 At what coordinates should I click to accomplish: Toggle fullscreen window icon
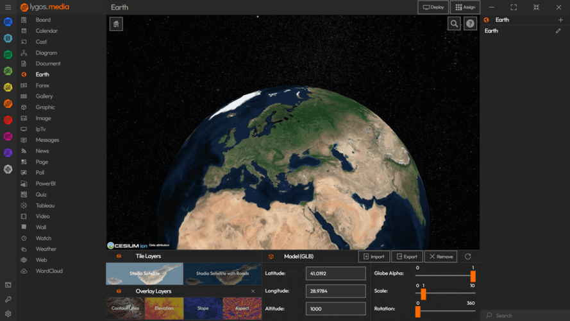tap(514, 7)
